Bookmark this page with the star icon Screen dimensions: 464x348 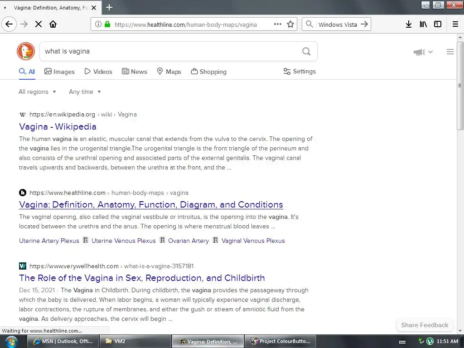(290, 24)
